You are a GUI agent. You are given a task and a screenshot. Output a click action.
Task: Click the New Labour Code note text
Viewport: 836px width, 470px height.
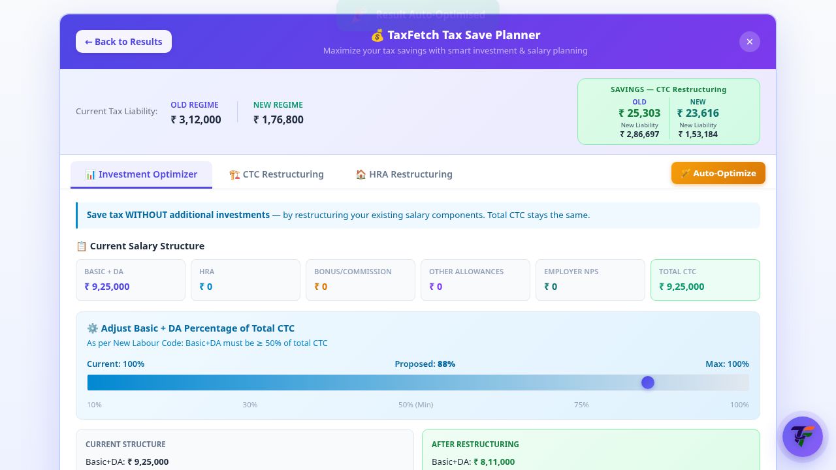coord(207,343)
